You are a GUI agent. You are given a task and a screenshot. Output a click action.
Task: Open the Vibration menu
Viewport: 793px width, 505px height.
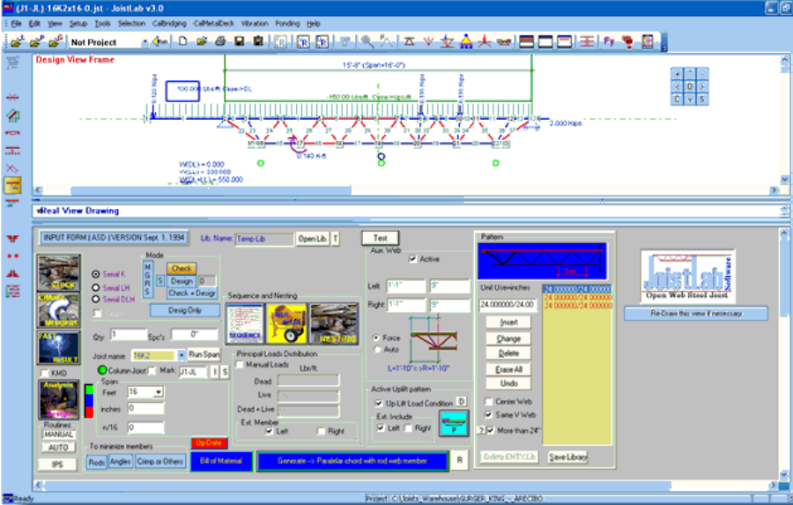[255, 23]
